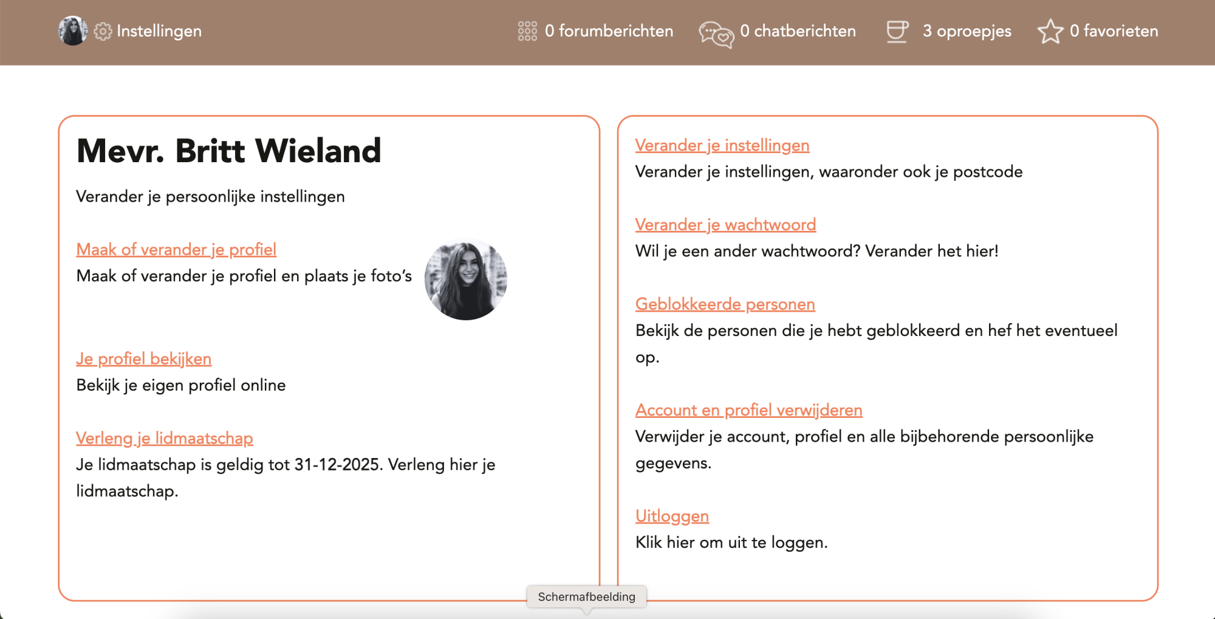Open forum messages via the grid icon
The height and width of the screenshot is (619, 1215).
[x=527, y=31]
